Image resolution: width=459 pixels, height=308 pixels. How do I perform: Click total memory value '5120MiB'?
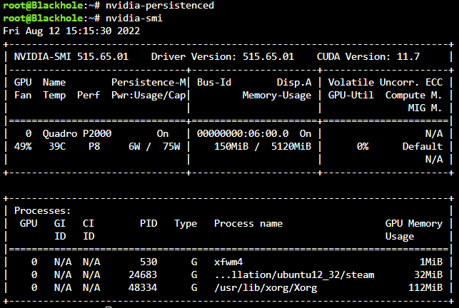click(x=291, y=146)
